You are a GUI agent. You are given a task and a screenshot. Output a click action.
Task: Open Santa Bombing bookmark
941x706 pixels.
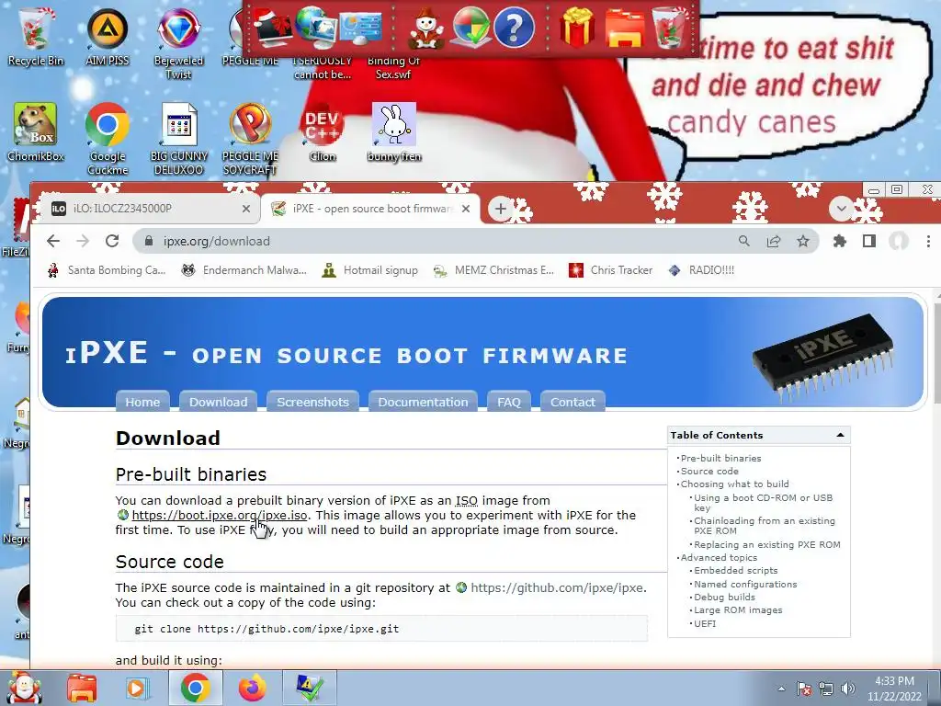coord(107,270)
